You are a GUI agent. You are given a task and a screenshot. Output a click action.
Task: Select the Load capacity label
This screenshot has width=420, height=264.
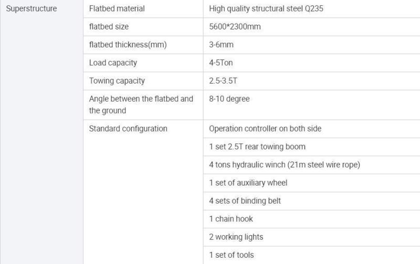[x=113, y=63]
